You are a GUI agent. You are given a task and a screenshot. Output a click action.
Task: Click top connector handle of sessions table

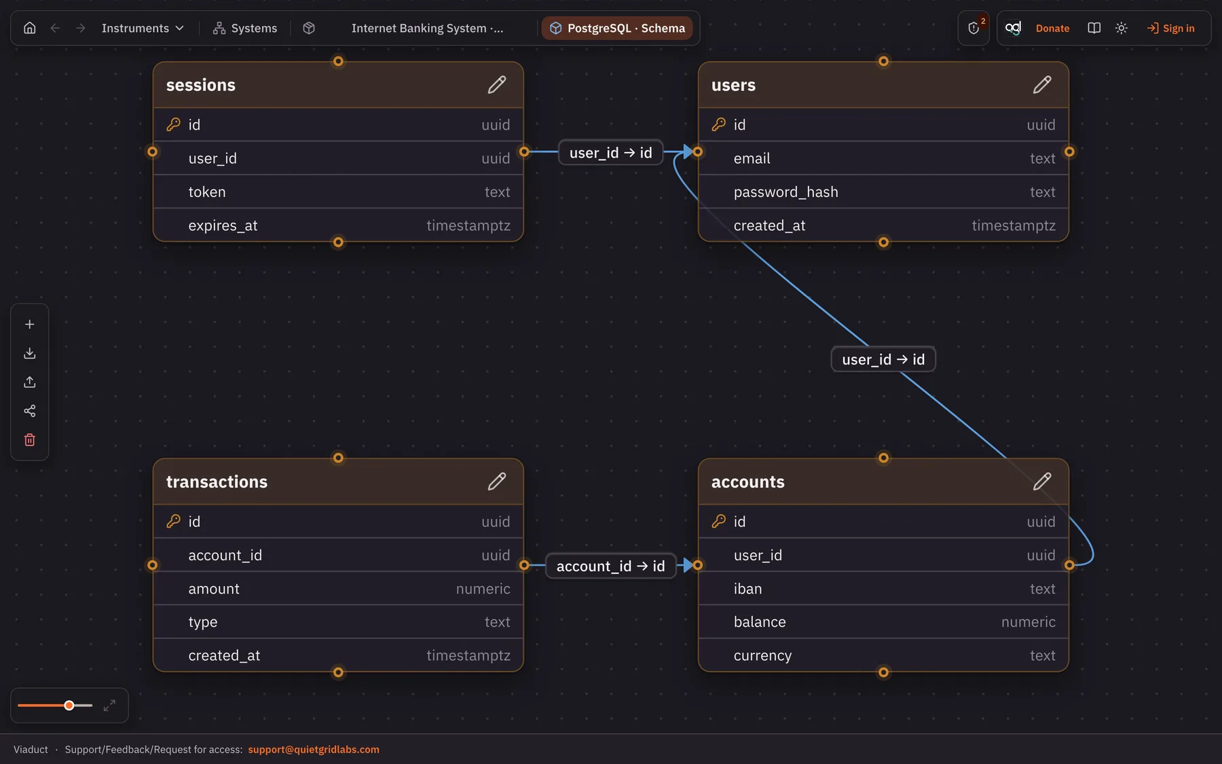(x=338, y=61)
